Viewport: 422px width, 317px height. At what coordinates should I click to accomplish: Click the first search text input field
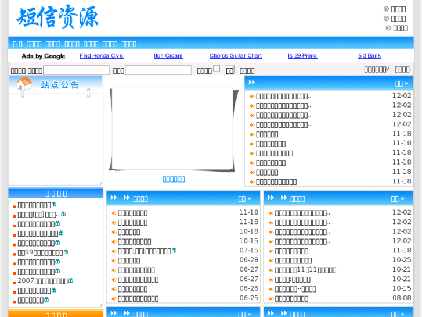tap(76, 70)
